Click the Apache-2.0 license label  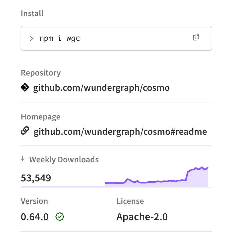click(x=142, y=217)
